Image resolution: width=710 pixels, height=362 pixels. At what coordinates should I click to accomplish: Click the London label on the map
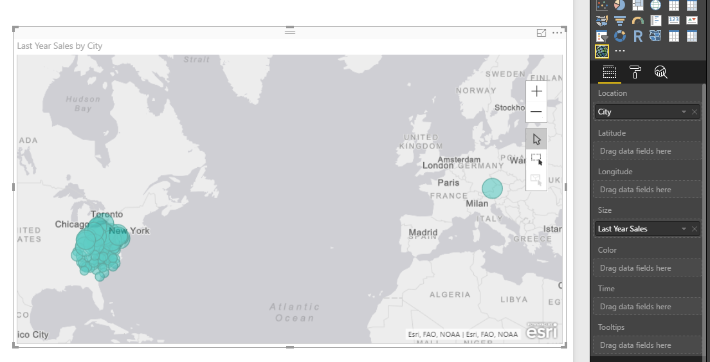pos(438,166)
